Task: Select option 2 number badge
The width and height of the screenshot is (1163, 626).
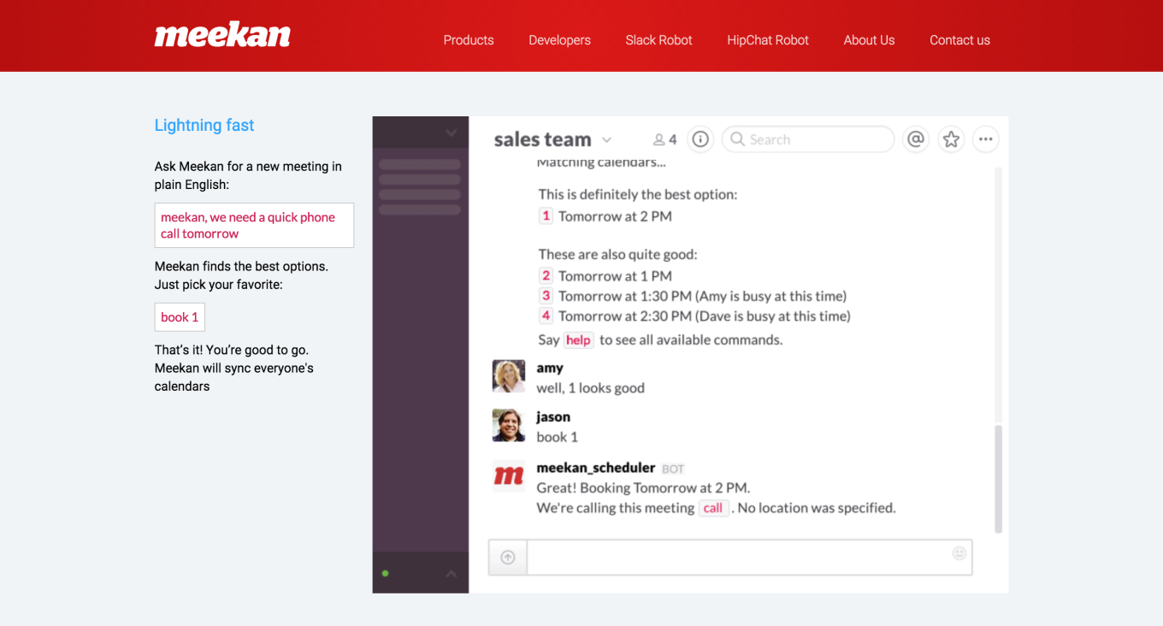Action: [546, 275]
